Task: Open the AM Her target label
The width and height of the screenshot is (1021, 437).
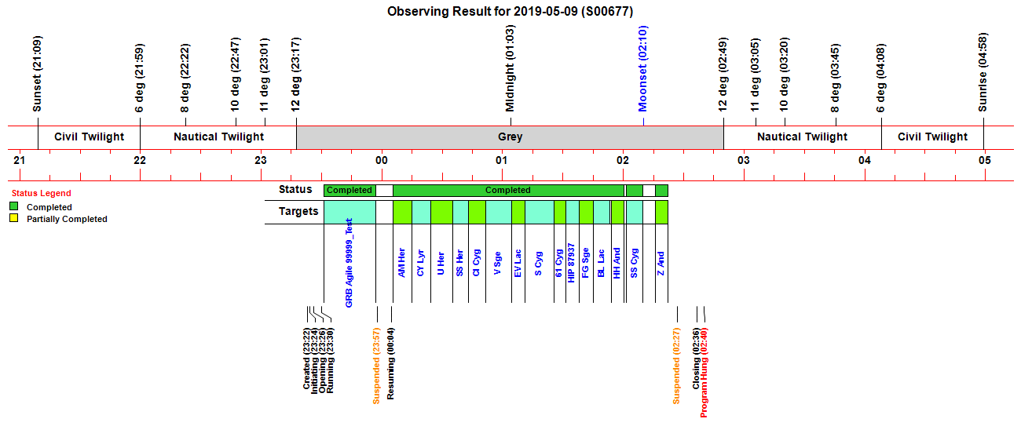Action: (x=401, y=263)
